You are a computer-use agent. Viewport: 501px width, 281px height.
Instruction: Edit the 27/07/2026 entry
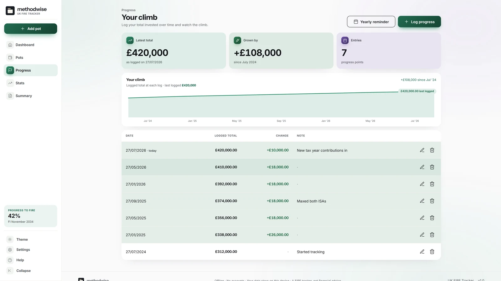click(422, 150)
